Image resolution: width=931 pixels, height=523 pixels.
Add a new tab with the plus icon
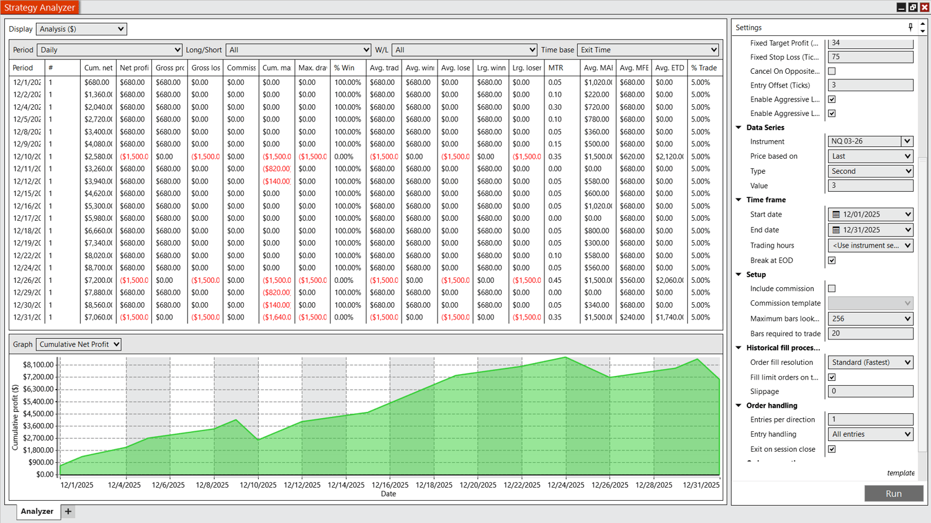tap(68, 511)
